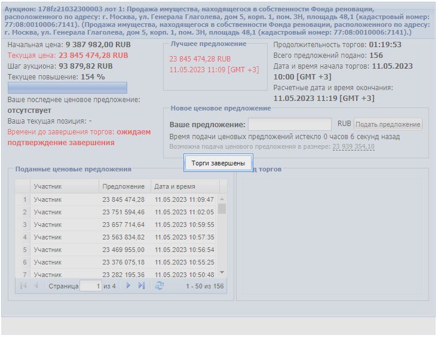Go to next page of bids

click(x=128, y=286)
